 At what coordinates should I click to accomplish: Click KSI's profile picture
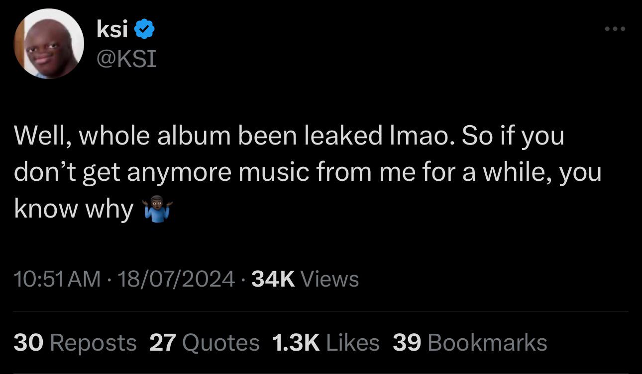tap(49, 44)
